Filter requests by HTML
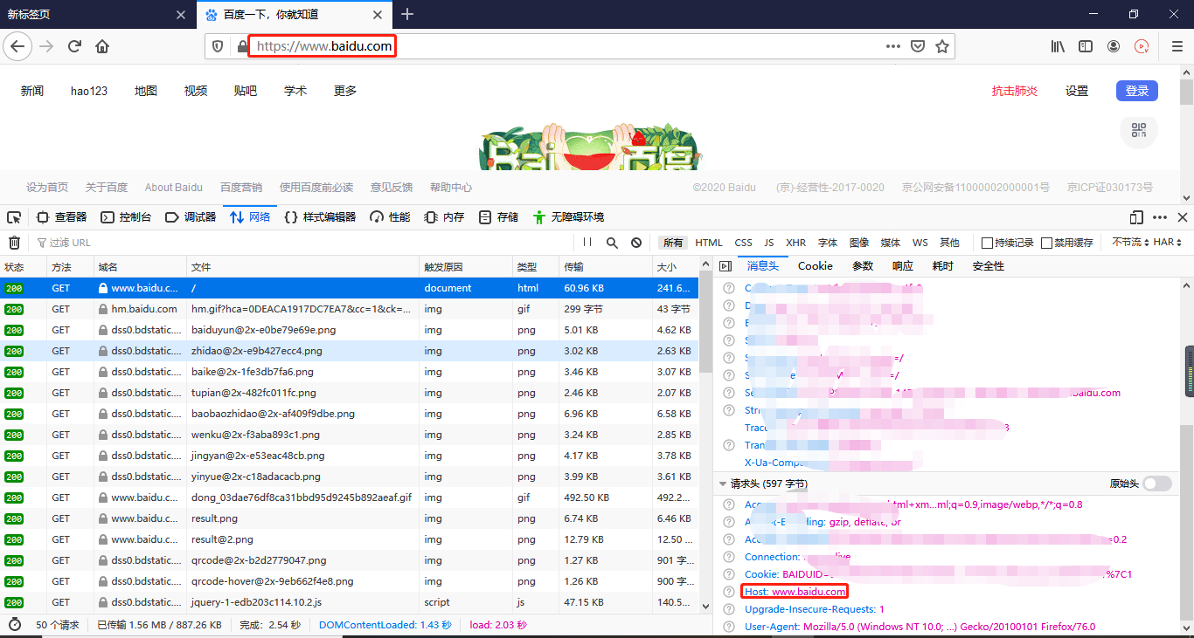The image size is (1194, 638). (x=709, y=243)
